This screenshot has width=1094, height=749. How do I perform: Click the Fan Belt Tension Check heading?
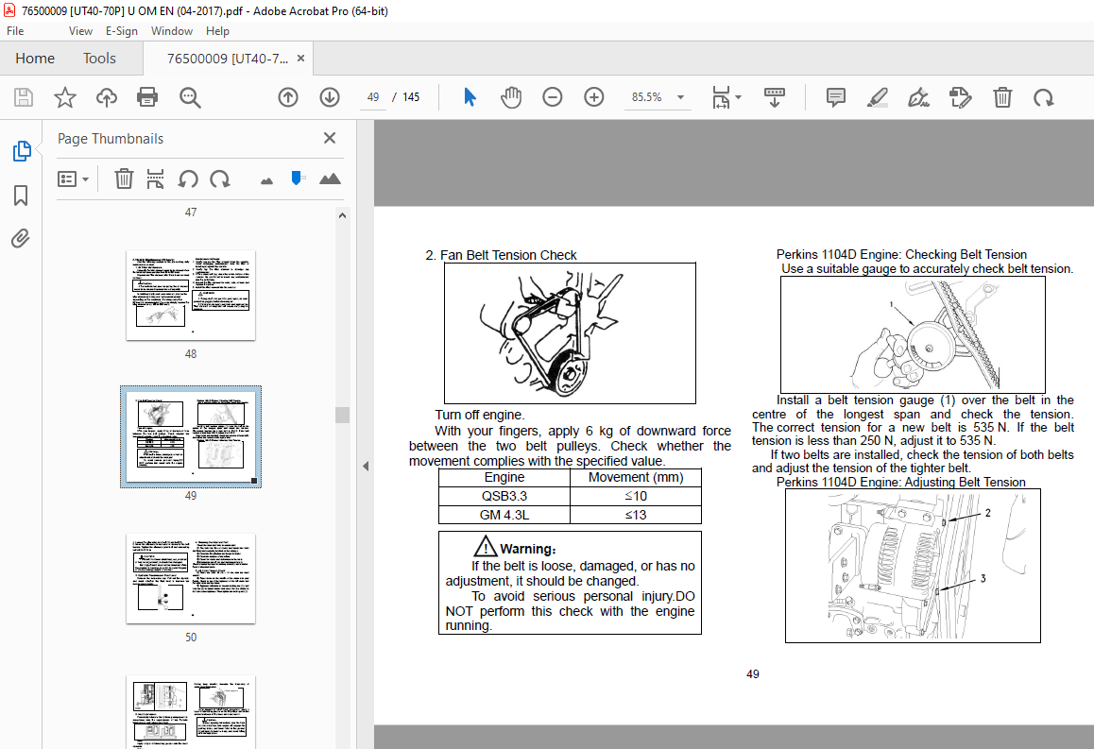click(501, 255)
